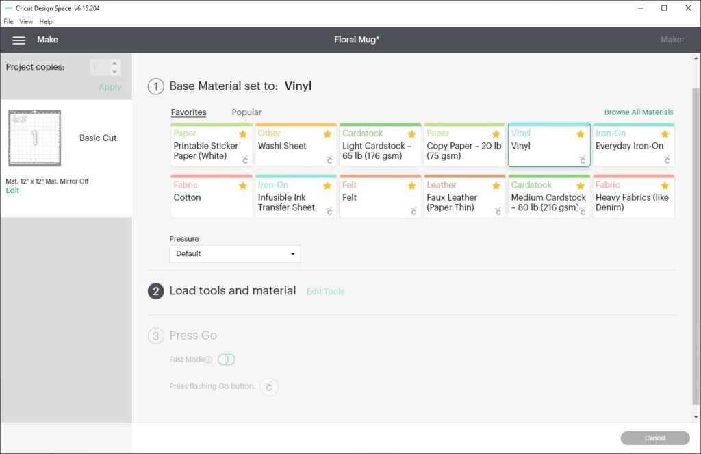This screenshot has height=454, width=701.
Task: Click star icon on Washi Sheet card
Action: pos(327,134)
